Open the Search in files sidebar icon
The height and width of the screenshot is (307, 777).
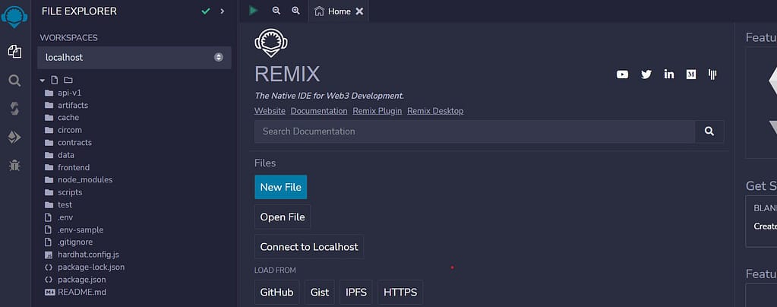[14, 81]
